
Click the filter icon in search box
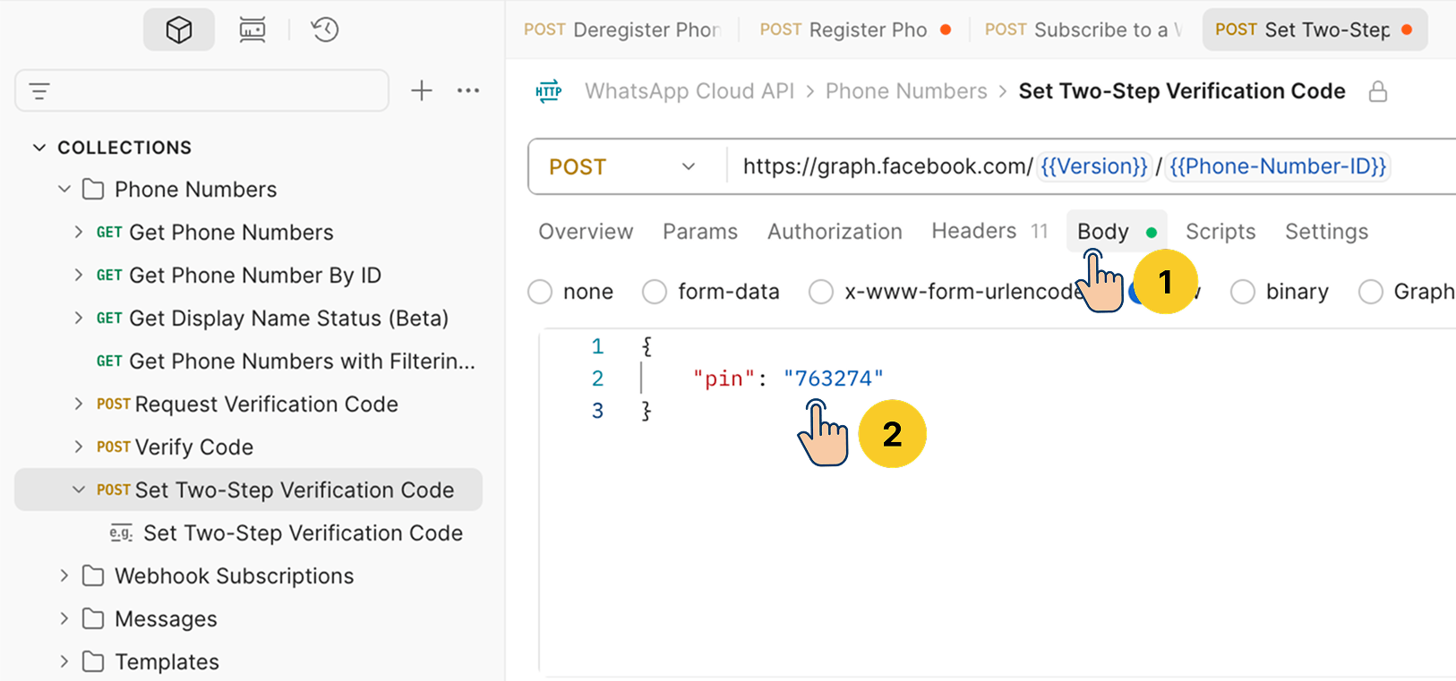point(39,91)
